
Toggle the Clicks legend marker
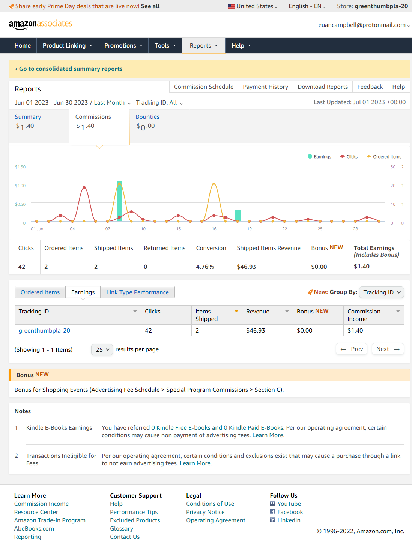pyautogui.click(x=342, y=157)
